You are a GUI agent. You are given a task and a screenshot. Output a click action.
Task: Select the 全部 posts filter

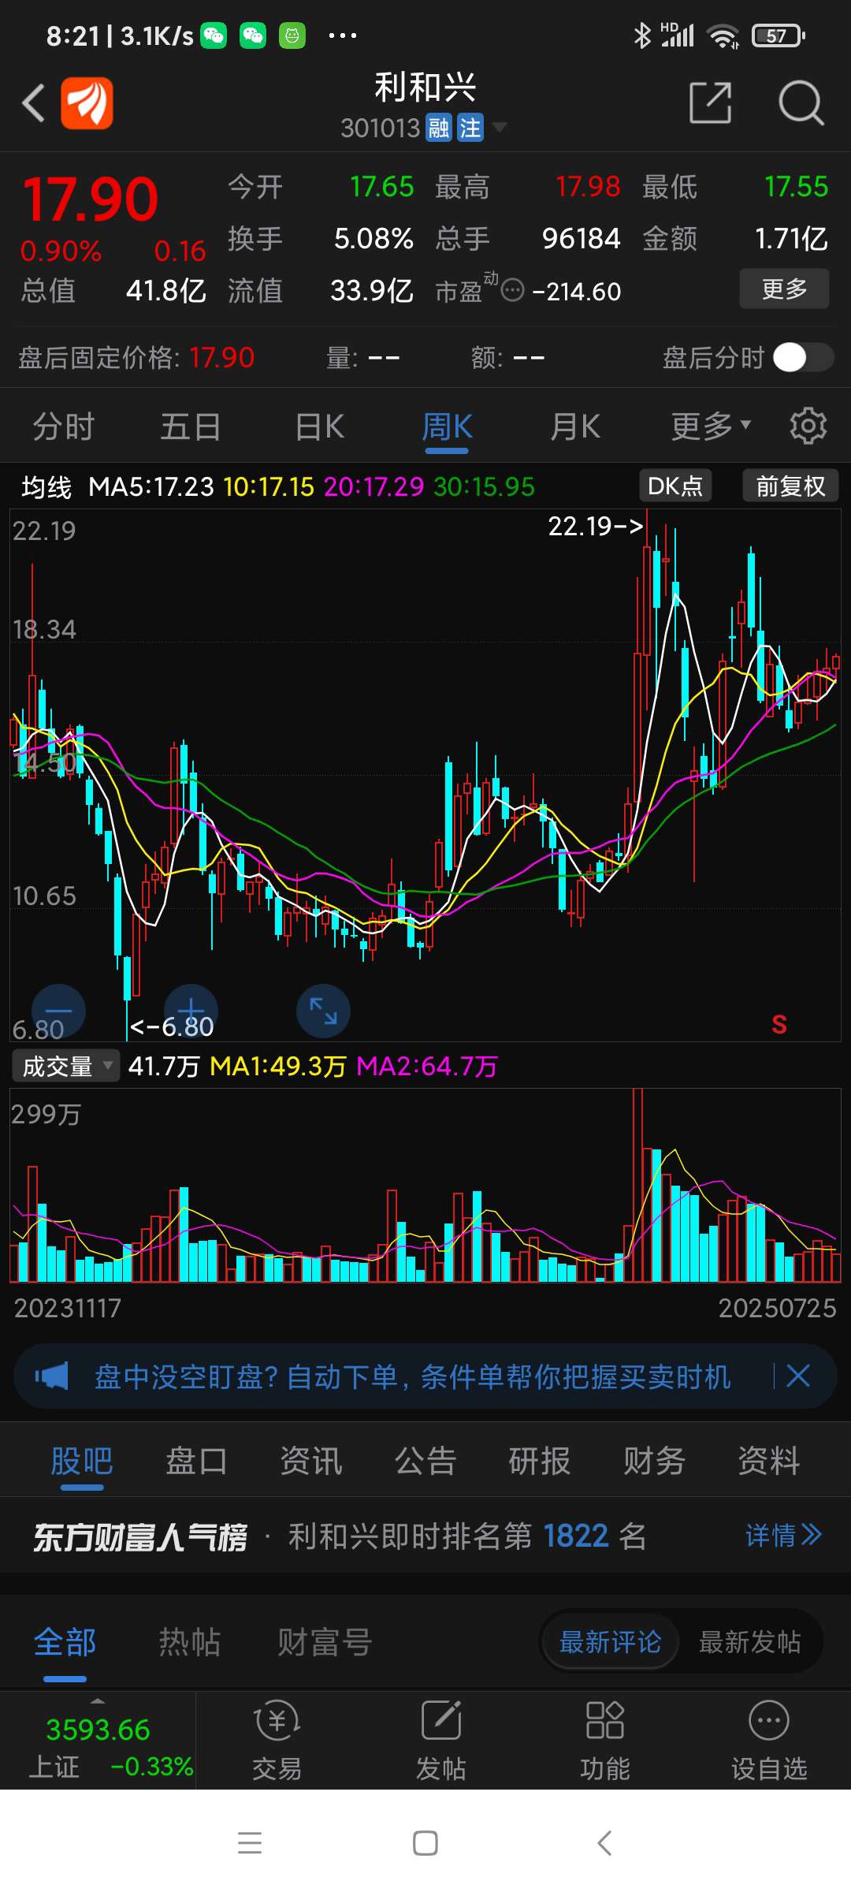pyautogui.click(x=65, y=1643)
